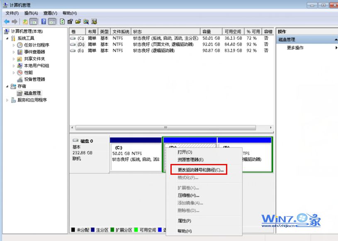Click 属性(P) in the context menu
This screenshot has height=241, width=338.
[184, 221]
